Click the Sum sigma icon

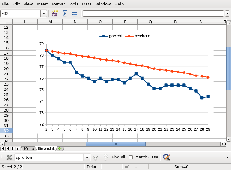pos(64,13)
